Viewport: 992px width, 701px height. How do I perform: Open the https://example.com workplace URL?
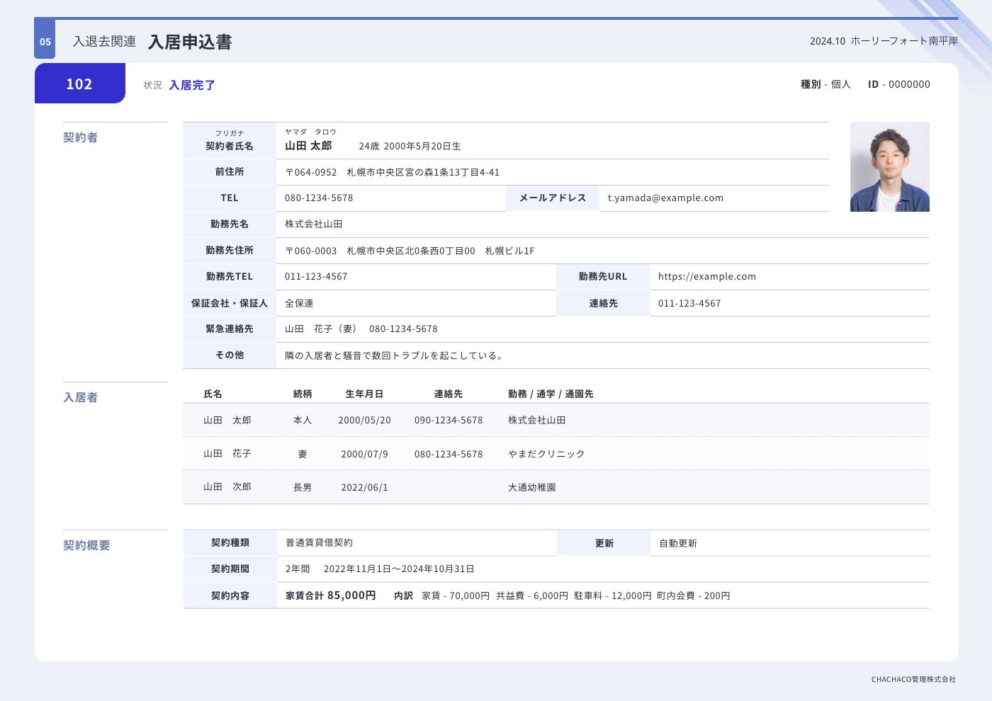point(706,277)
